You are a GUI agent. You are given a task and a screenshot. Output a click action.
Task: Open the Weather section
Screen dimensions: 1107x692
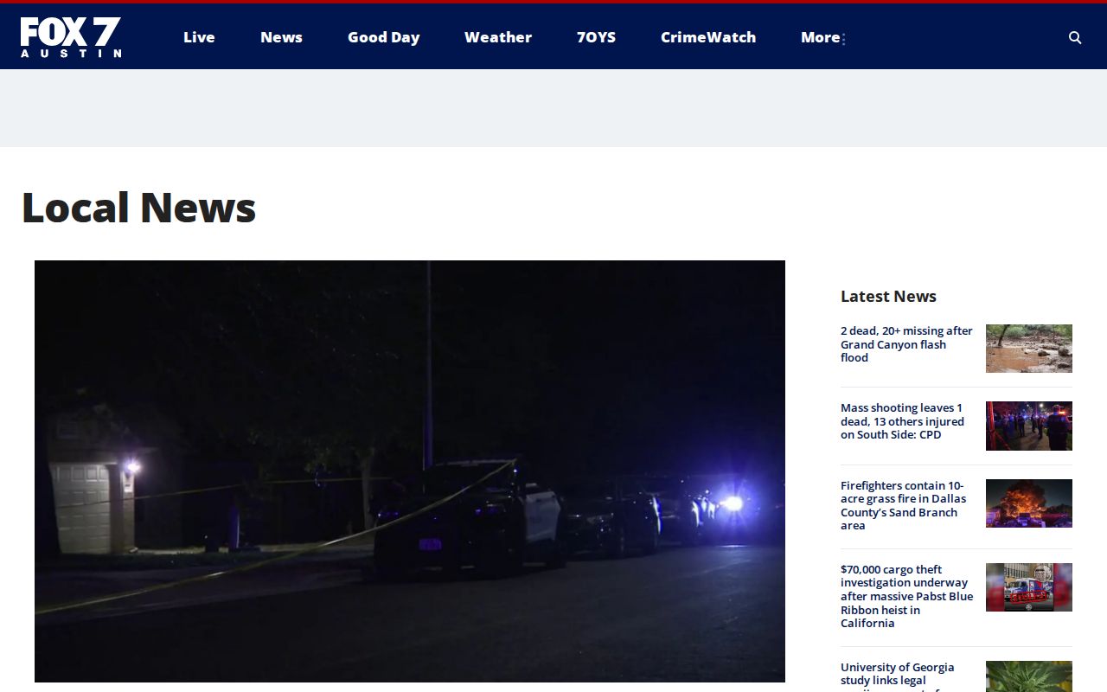498,37
